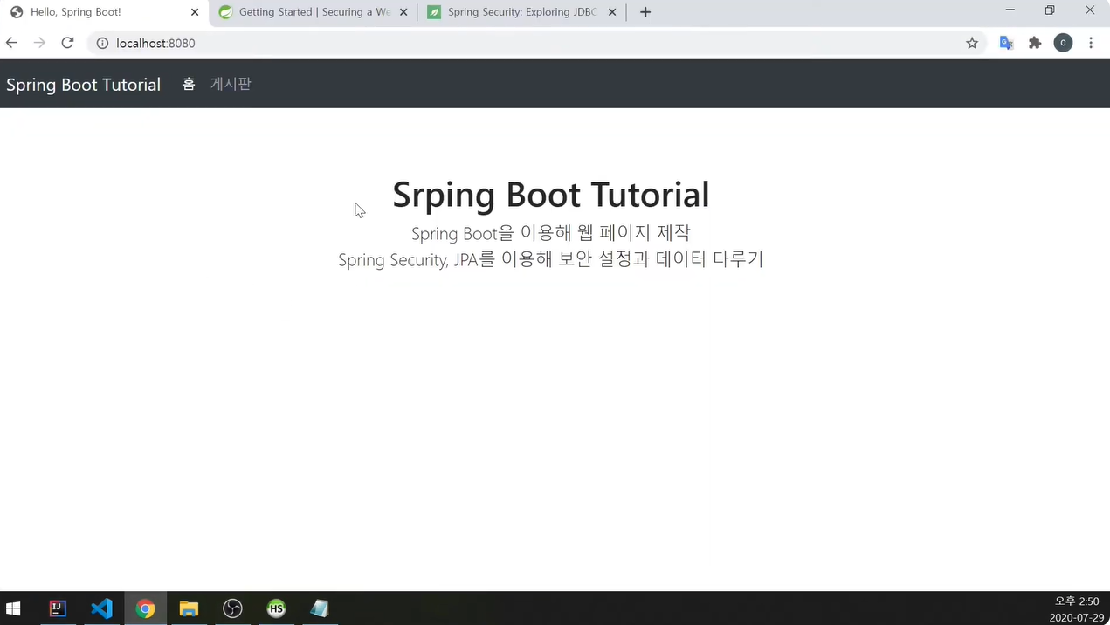The width and height of the screenshot is (1110, 625).
Task: Open the Chrome profile avatar
Action: 1063,43
